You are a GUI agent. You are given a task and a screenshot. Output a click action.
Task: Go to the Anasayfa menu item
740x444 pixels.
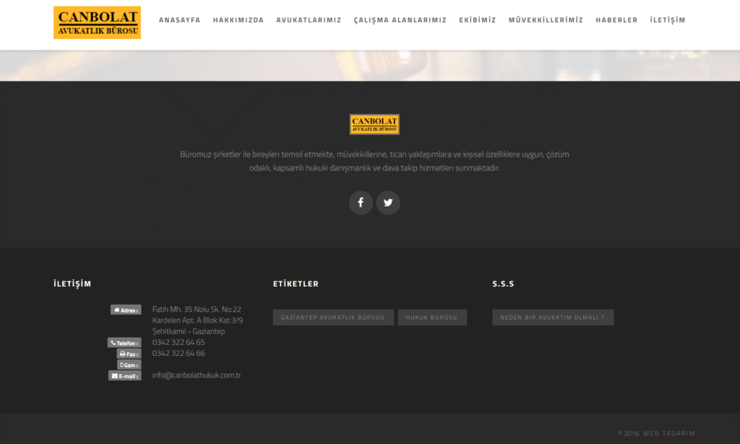pos(179,20)
